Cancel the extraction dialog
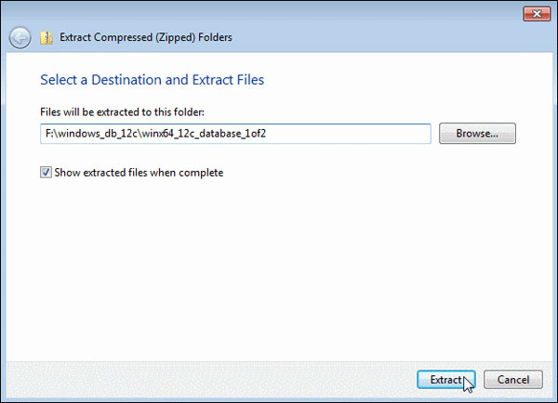Screen dimensions: 558x403 pos(512,379)
